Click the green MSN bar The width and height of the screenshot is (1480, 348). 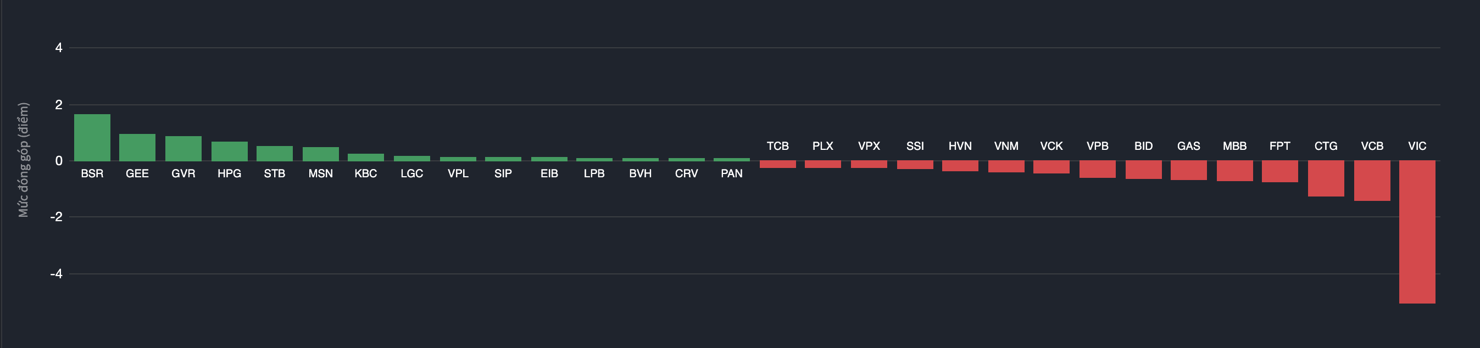click(321, 154)
